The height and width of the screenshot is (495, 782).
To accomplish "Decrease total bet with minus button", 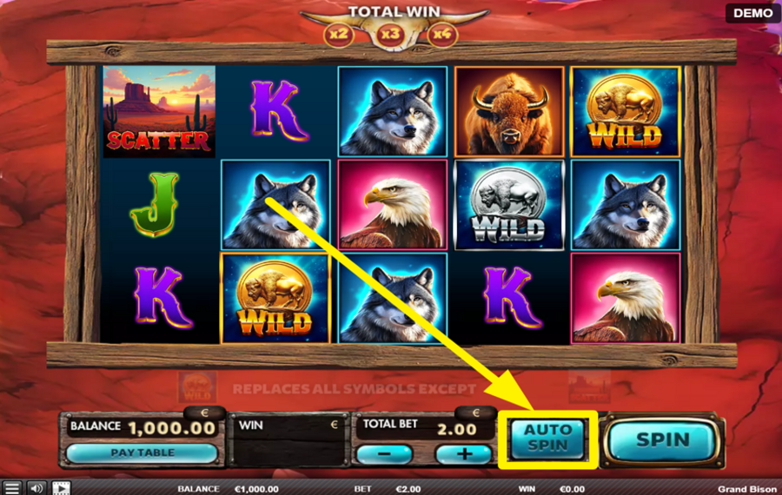I will (384, 453).
